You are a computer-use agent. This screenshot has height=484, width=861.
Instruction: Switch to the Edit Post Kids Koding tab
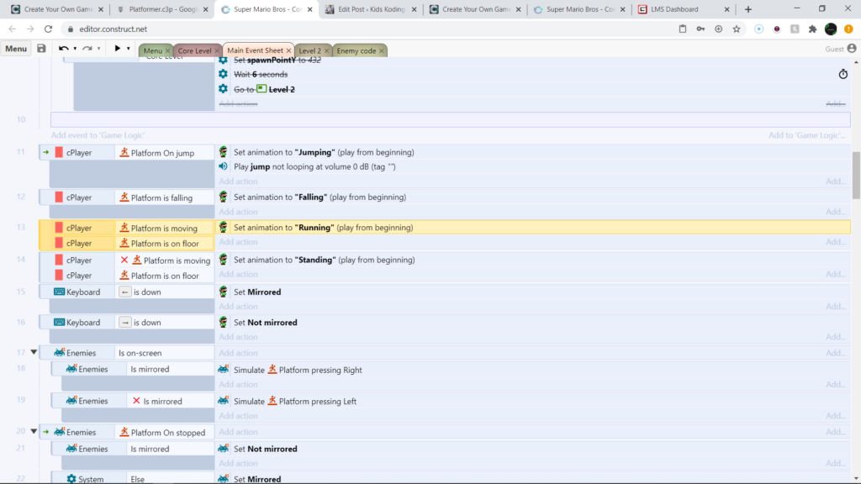tap(371, 9)
